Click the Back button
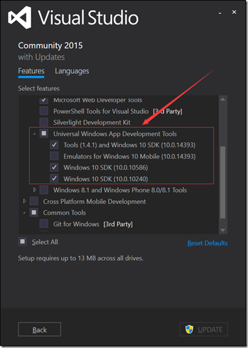Viewport: 248px width, 348px height. [39, 330]
